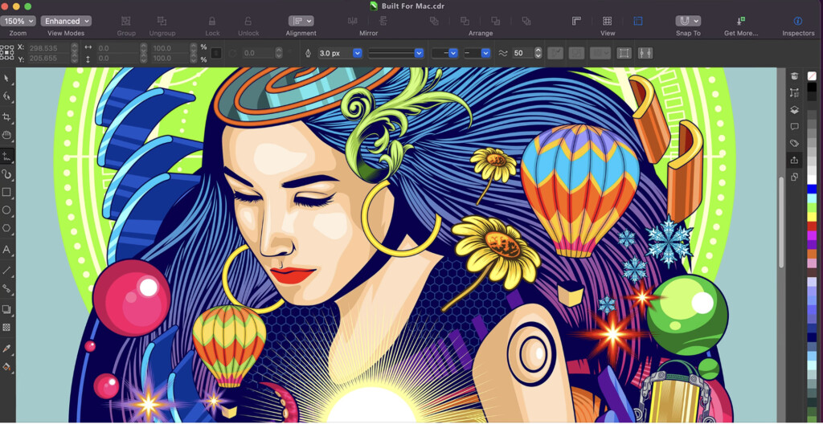
Task: Toggle the sliders options button in property bar
Action: [x=645, y=53]
